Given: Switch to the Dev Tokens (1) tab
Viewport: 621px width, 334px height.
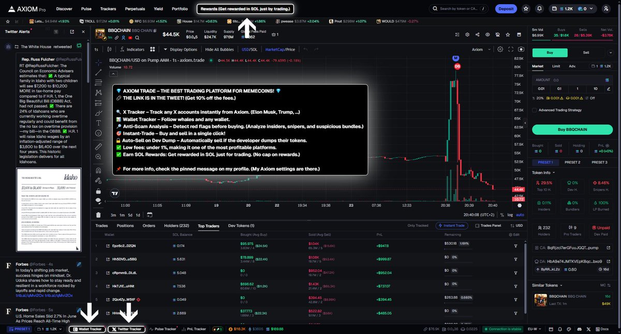Looking at the screenshot, I should click(x=241, y=225).
